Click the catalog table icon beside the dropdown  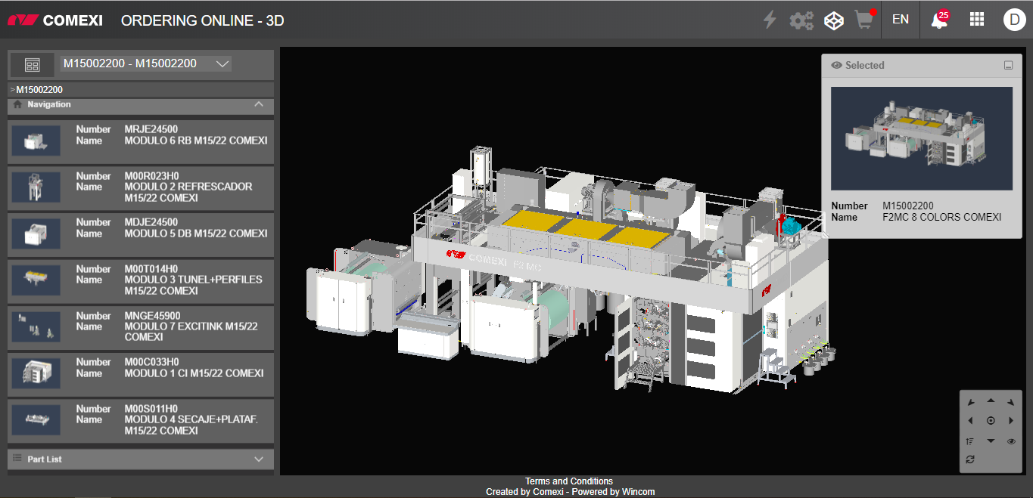coord(32,65)
